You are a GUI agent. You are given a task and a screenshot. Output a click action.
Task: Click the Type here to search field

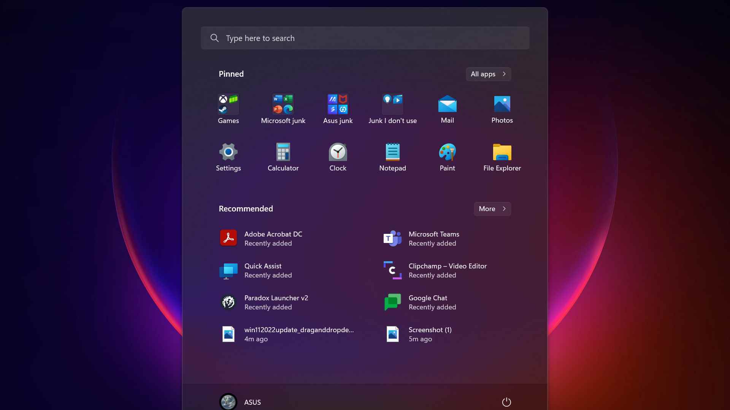coord(365,38)
